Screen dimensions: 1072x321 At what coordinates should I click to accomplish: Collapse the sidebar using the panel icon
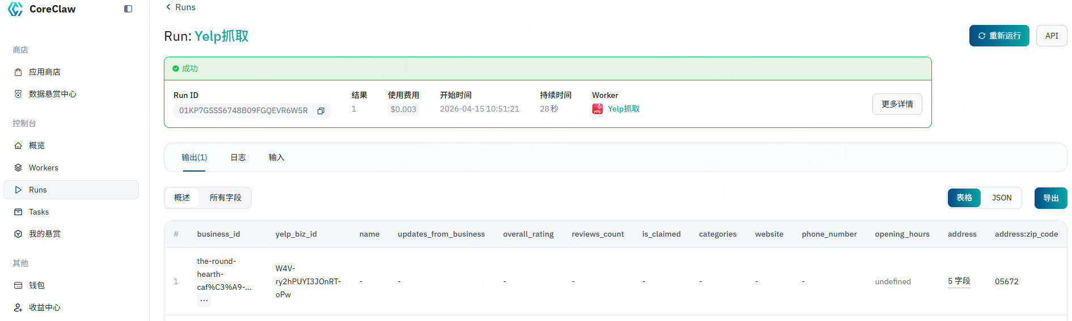128,9
